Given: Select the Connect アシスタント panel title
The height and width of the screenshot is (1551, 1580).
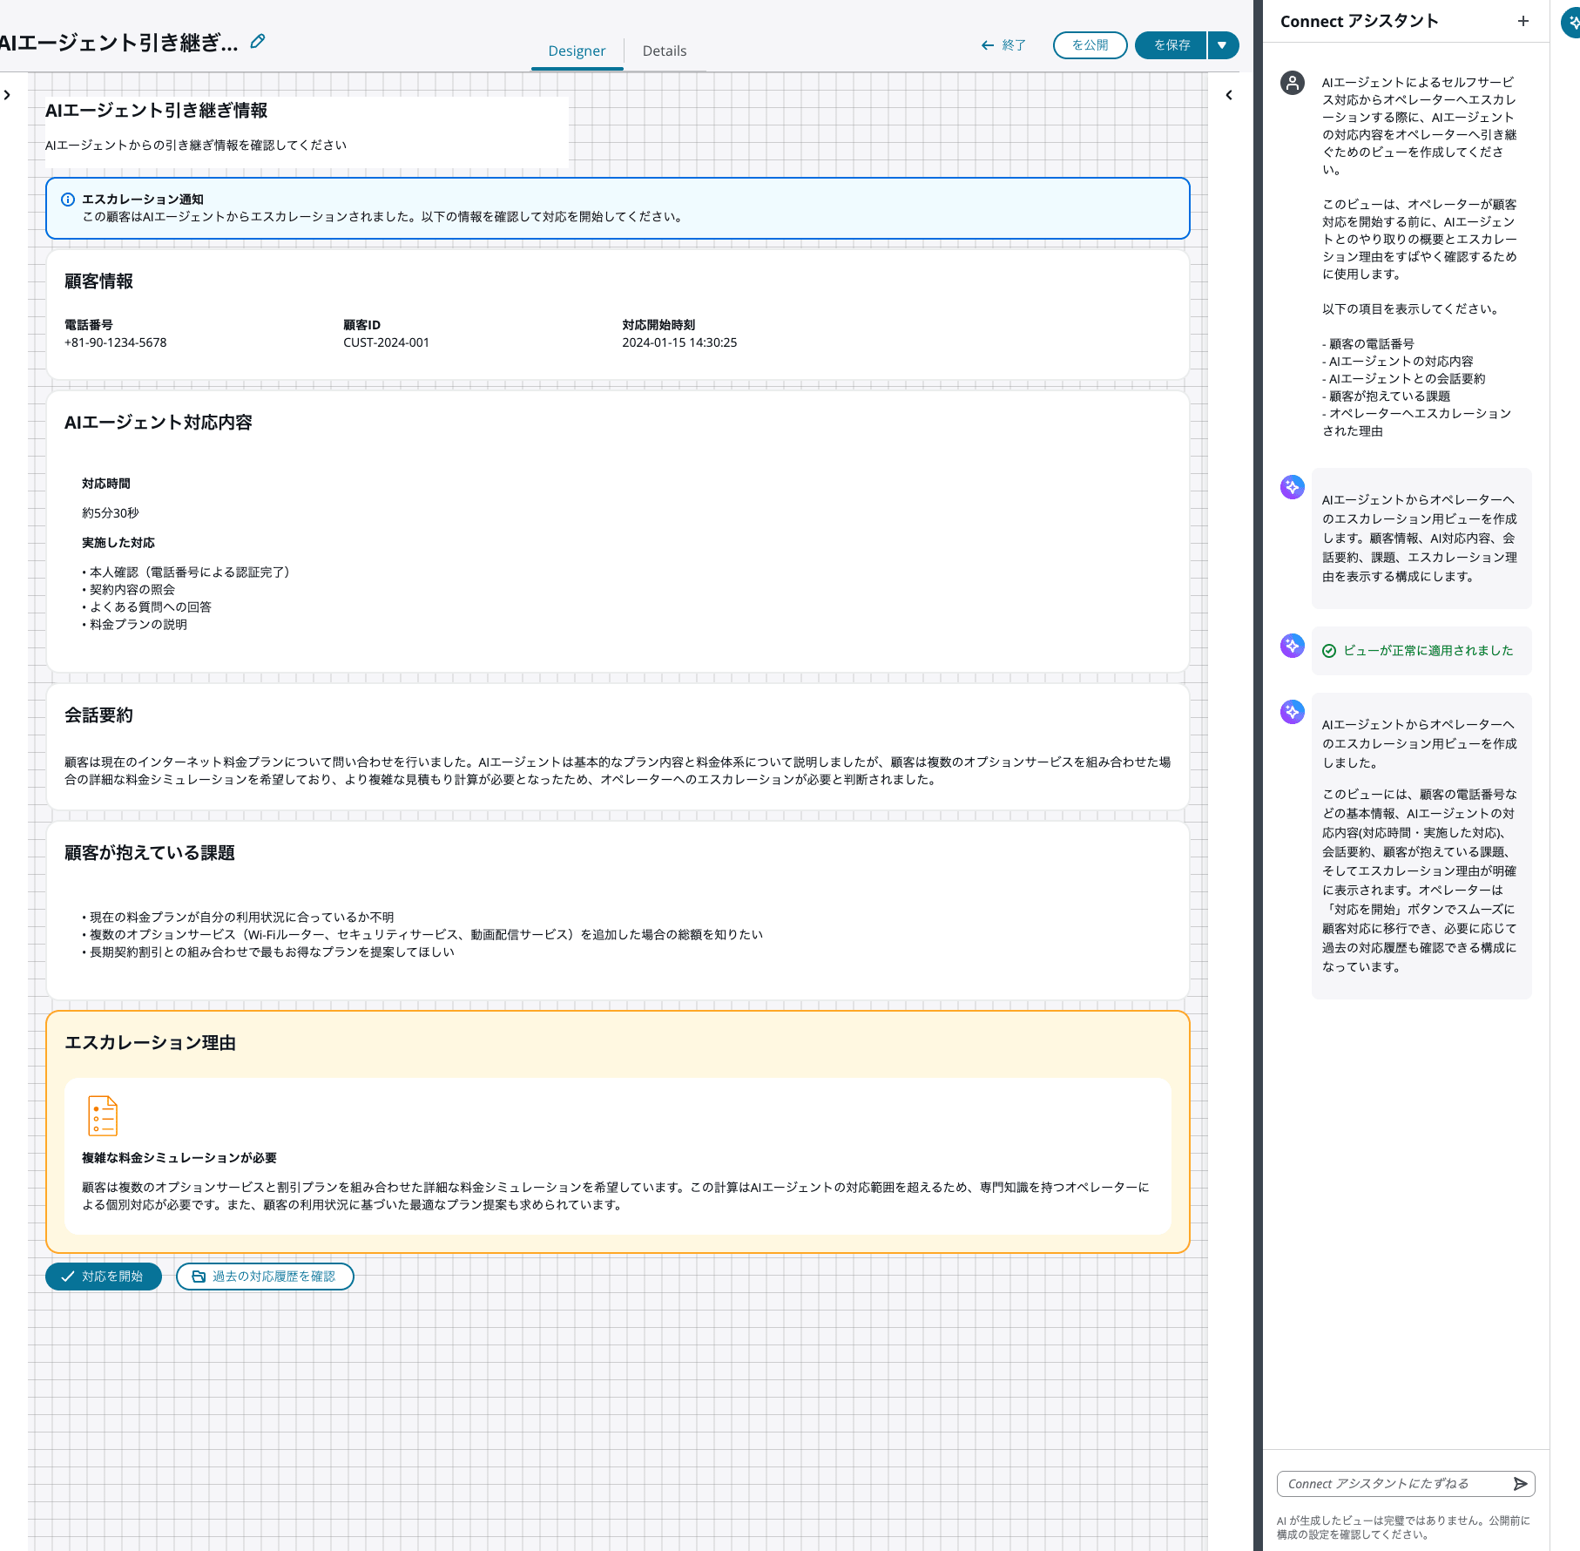Looking at the screenshot, I should tap(1359, 21).
